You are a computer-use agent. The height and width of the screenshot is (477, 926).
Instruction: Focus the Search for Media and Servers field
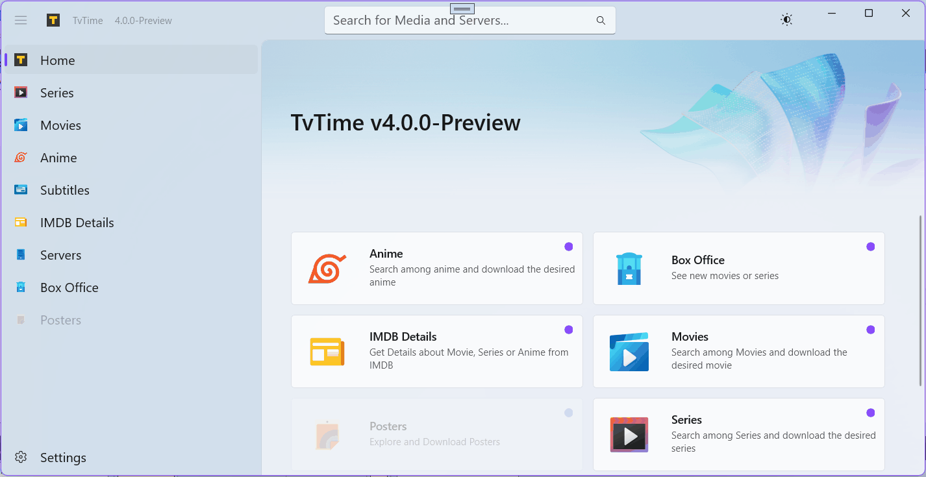click(470, 20)
